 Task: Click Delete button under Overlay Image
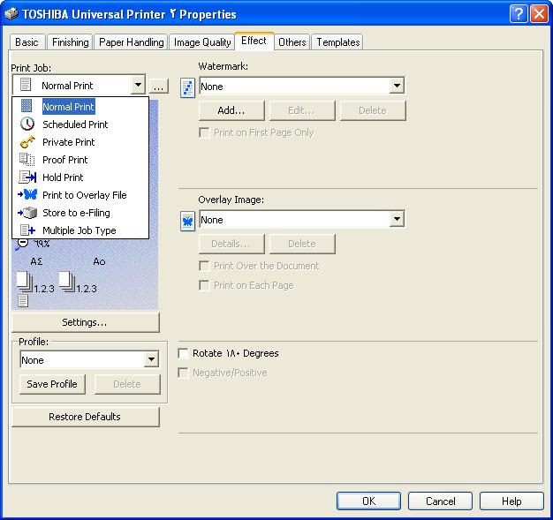[x=302, y=244]
